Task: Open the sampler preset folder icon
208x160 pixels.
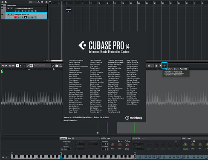Action: tap(57, 66)
